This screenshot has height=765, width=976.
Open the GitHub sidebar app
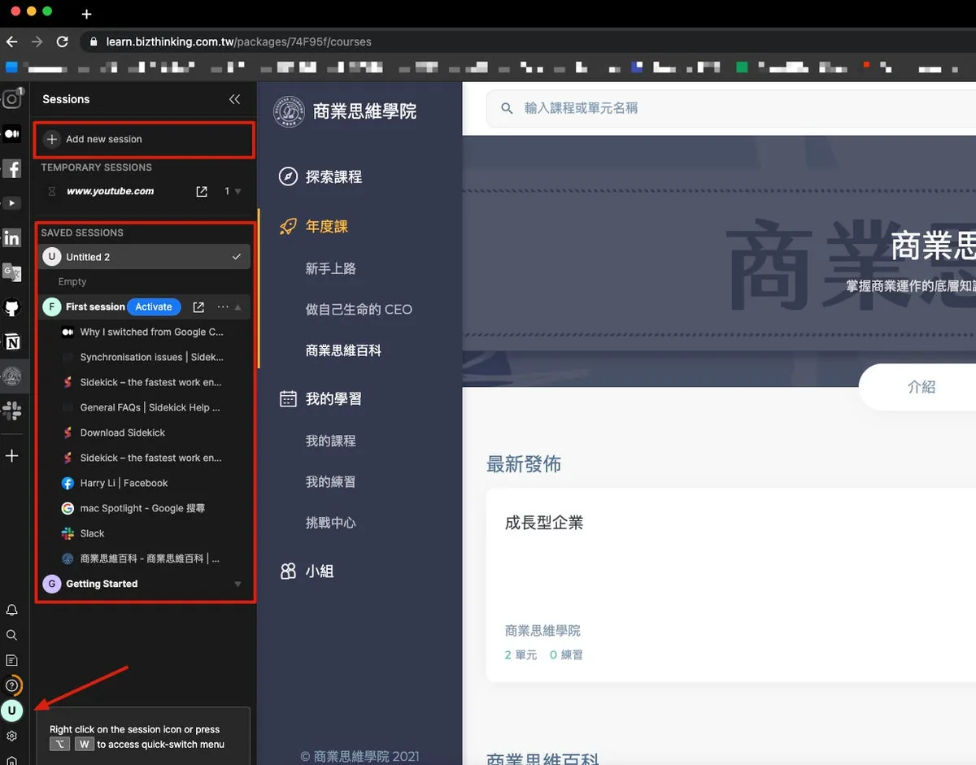point(12,307)
